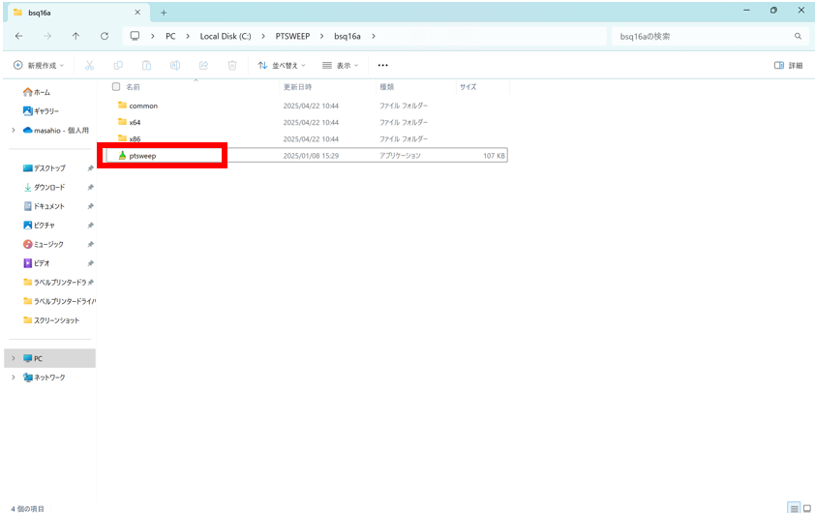Image resolution: width=815 pixels, height=513 pixels.
Task: Open ピクチャ in navigation pane
Action: tap(39, 226)
